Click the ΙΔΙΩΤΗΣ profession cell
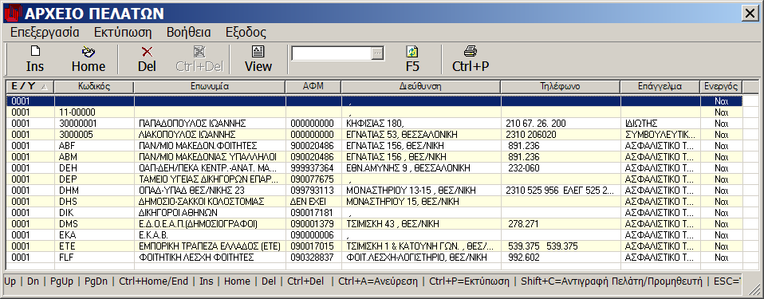This screenshot has height=299, width=764. click(640, 124)
